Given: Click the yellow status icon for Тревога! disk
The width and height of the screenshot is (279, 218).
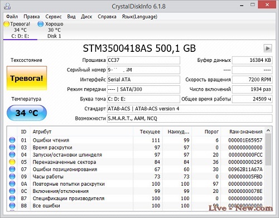Looking at the screenshot, I should coord(6,24).
